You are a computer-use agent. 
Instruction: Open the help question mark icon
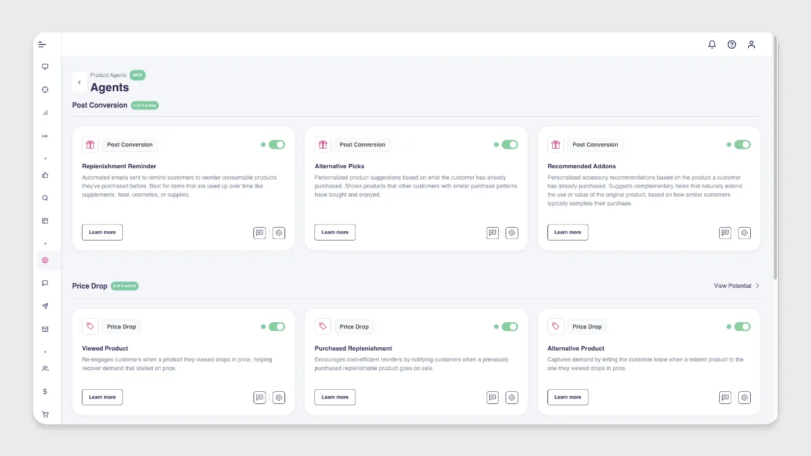[731, 45]
